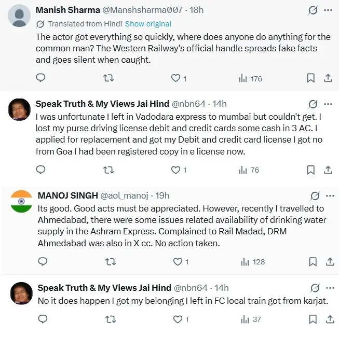The width and height of the screenshot is (339, 337).
Task: Open Grok icon on Manish Sharma's tweet
Action: tap(313, 10)
